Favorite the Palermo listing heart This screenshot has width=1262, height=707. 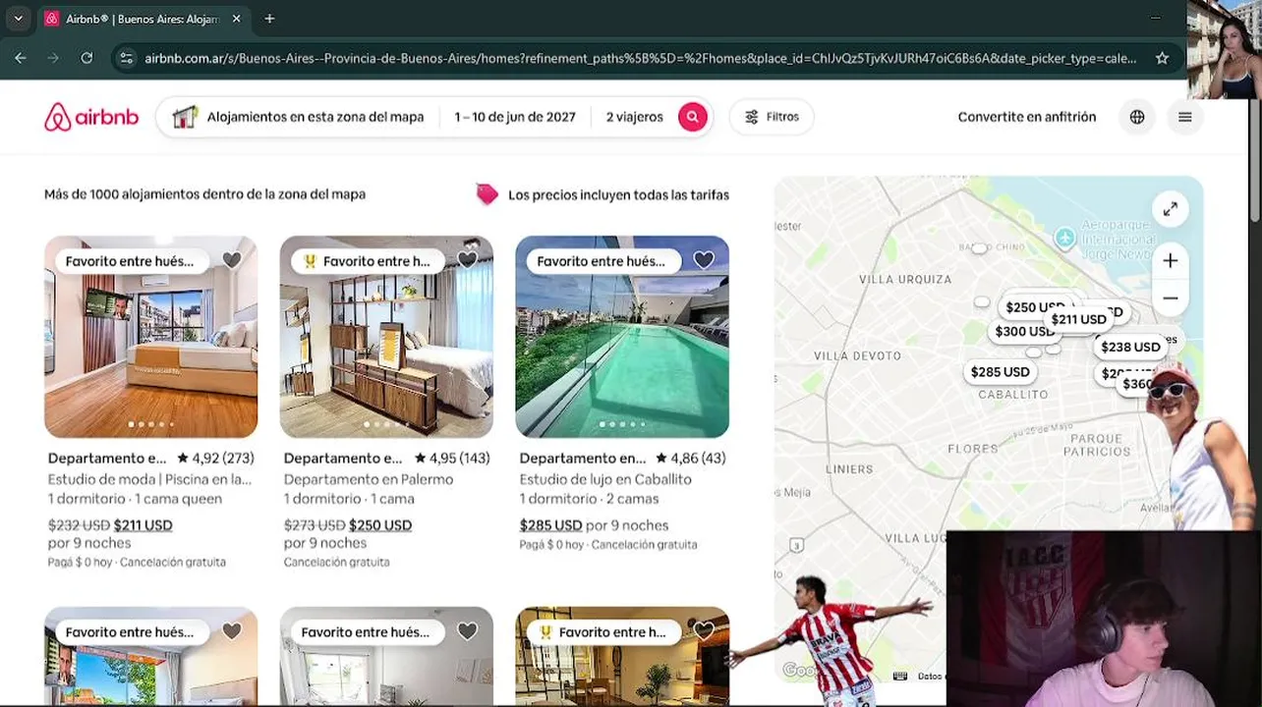[468, 260]
